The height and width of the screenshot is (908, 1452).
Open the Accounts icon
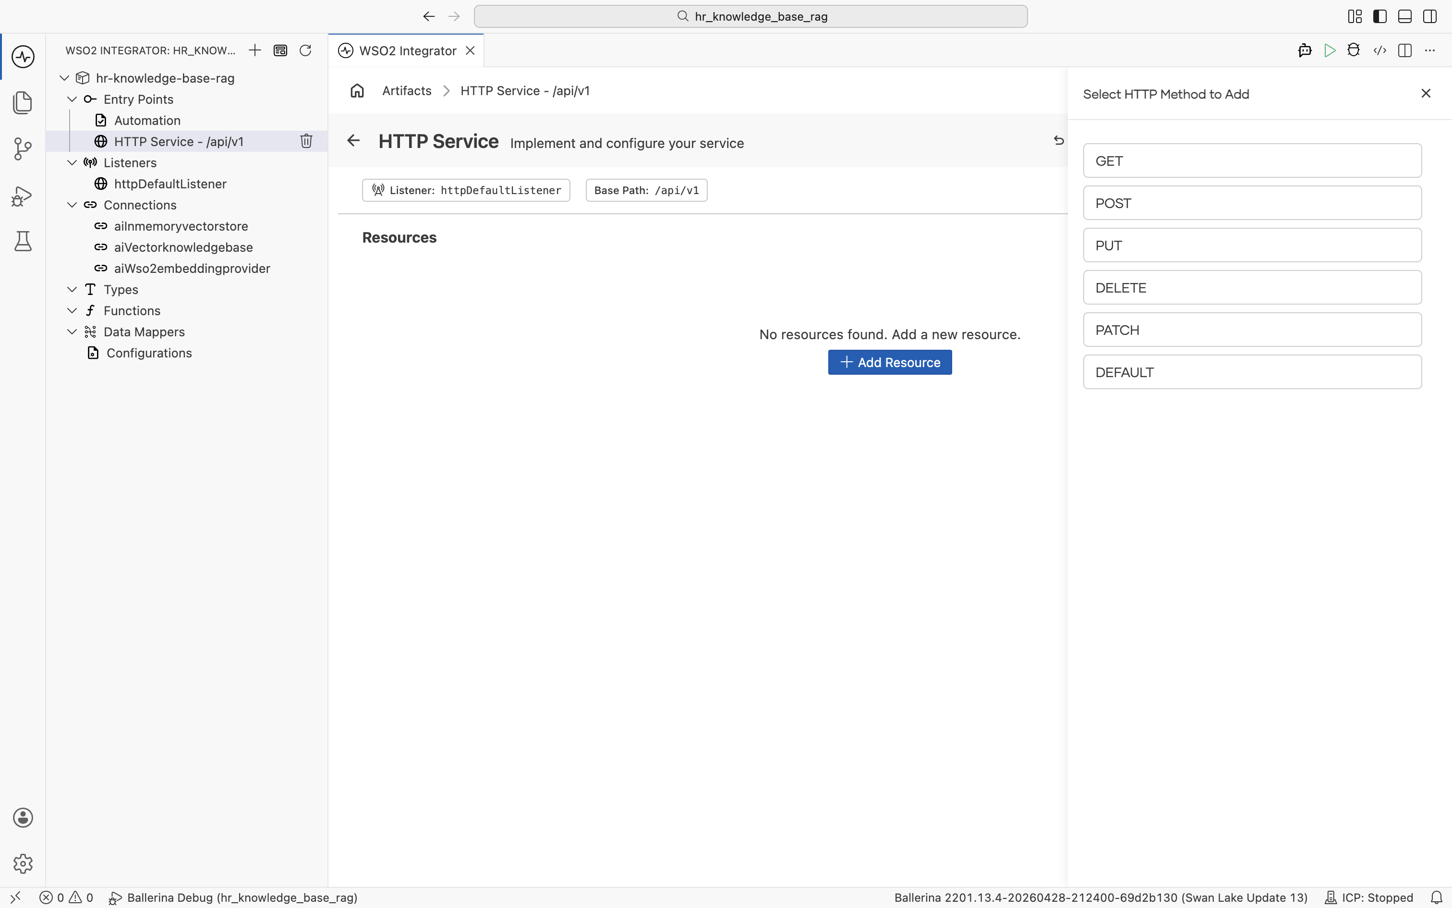click(23, 818)
